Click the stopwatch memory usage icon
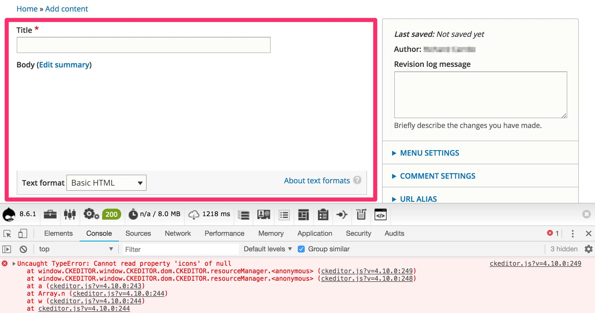This screenshot has height=313, width=595. pos(133,214)
